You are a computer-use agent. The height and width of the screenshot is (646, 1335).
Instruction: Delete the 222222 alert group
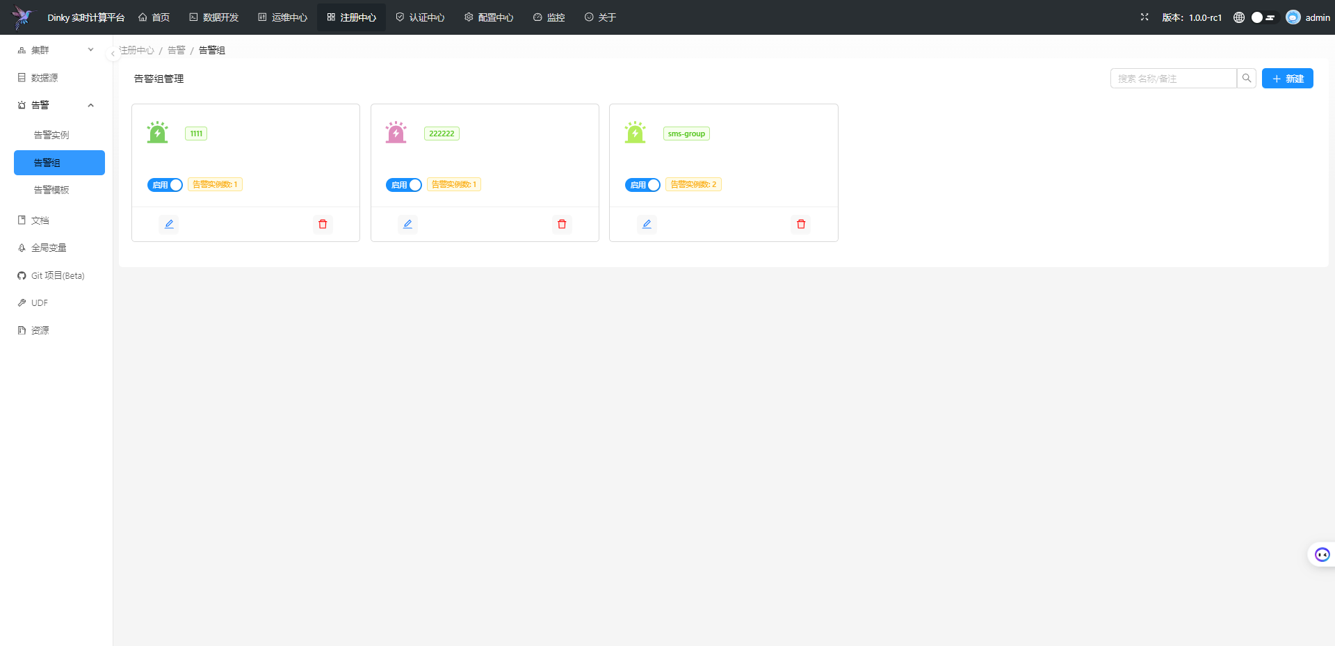pyautogui.click(x=562, y=224)
